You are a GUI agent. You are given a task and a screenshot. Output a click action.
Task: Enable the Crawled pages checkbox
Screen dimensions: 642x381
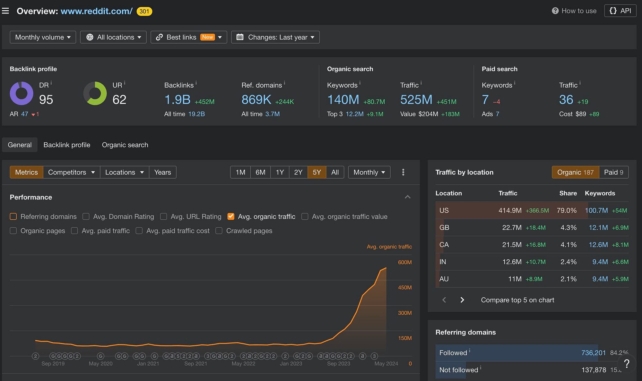[219, 231]
